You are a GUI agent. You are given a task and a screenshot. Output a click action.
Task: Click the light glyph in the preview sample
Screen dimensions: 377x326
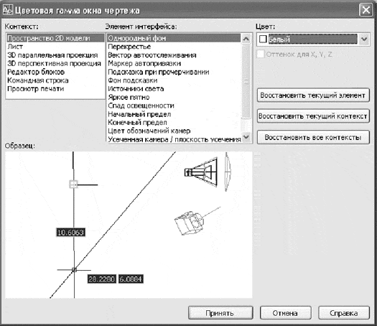coord(208,172)
